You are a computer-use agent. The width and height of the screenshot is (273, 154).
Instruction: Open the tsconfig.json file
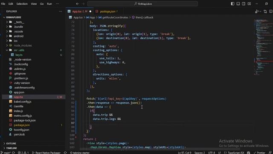(x=21, y=130)
